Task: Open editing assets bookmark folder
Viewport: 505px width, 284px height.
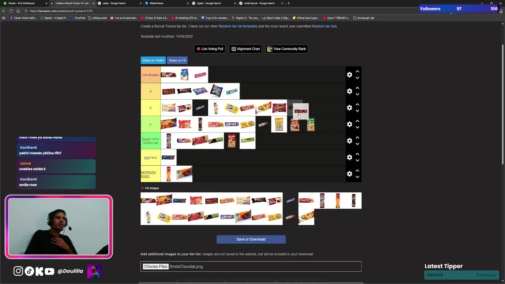Action: [98, 18]
